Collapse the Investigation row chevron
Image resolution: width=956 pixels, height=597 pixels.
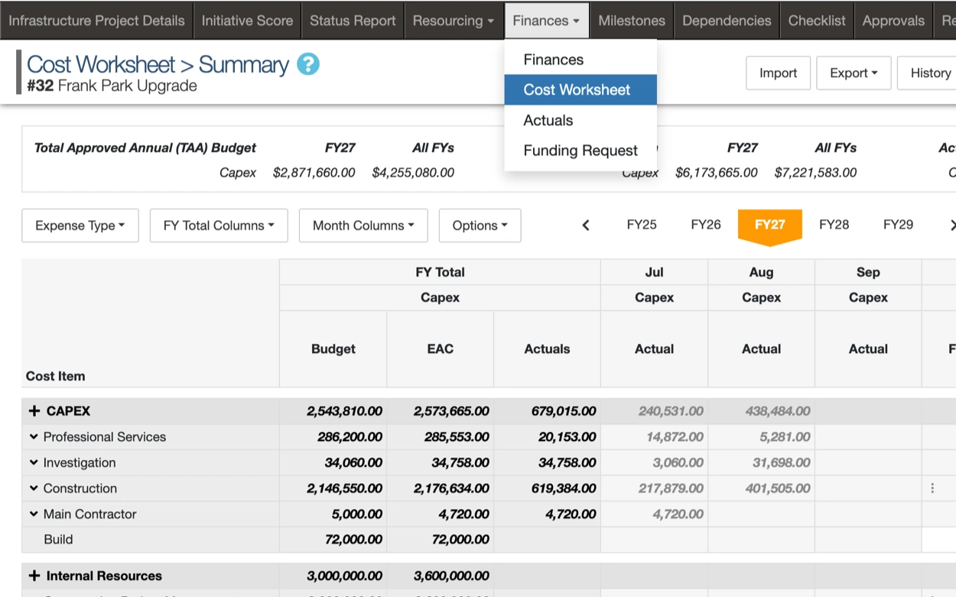coord(34,462)
